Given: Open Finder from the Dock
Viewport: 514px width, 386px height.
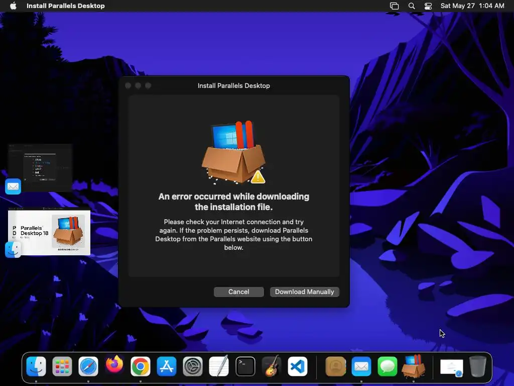Looking at the screenshot, I should [36, 366].
